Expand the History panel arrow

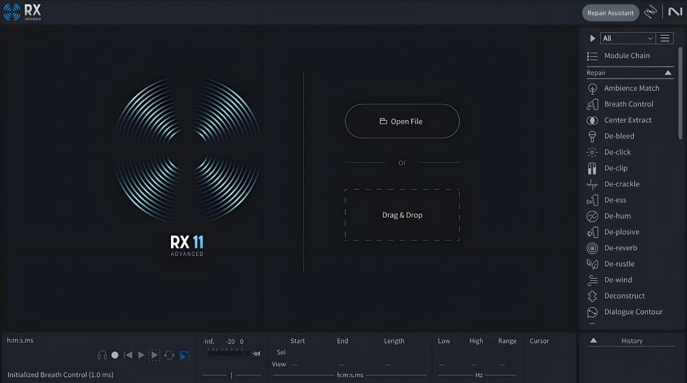coord(593,341)
